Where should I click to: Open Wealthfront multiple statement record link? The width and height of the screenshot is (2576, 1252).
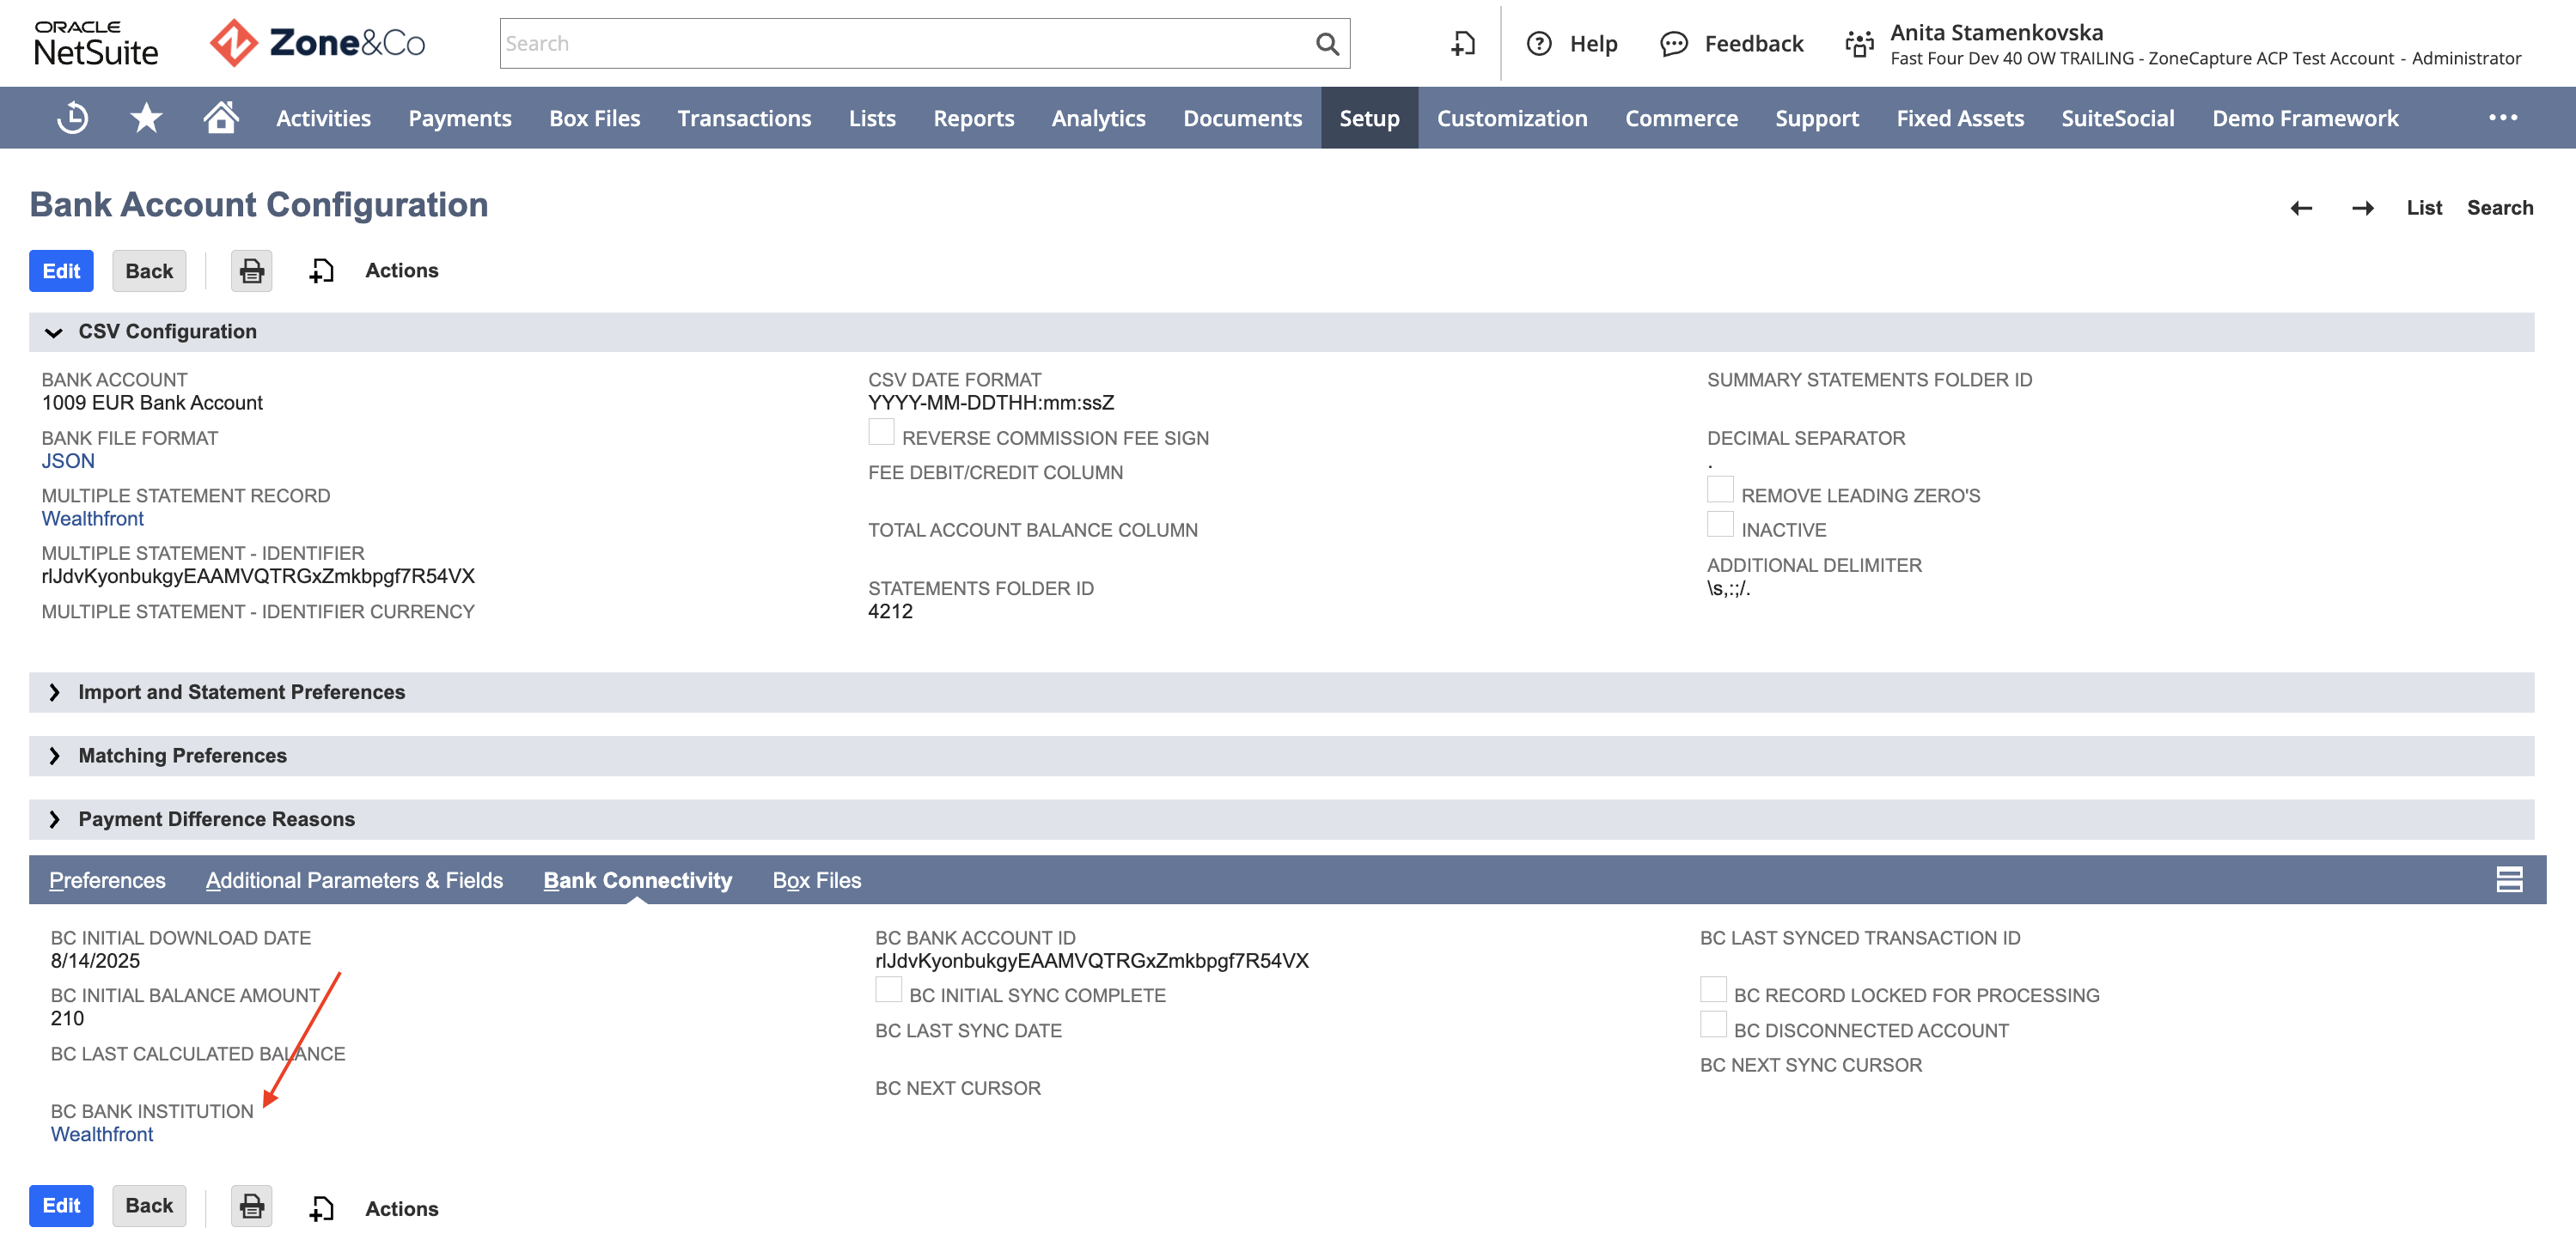[92, 519]
